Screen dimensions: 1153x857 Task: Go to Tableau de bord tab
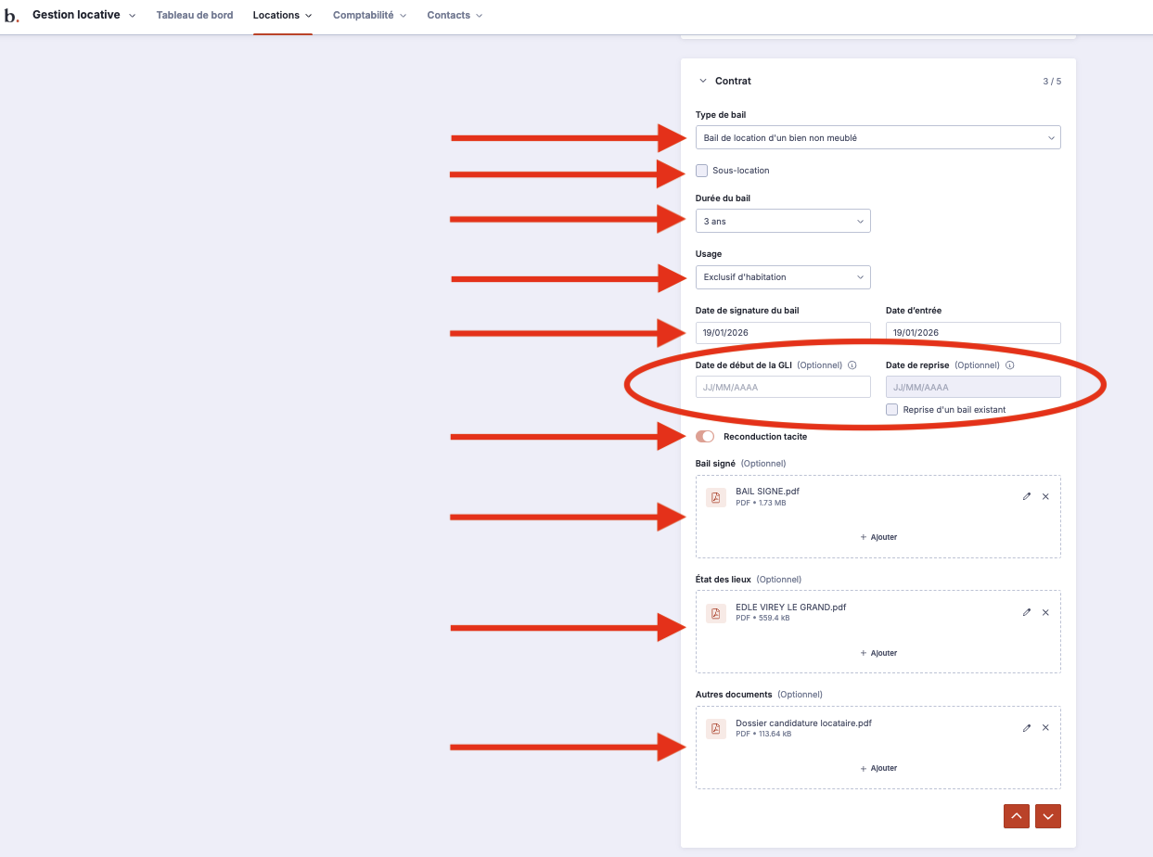tap(195, 16)
